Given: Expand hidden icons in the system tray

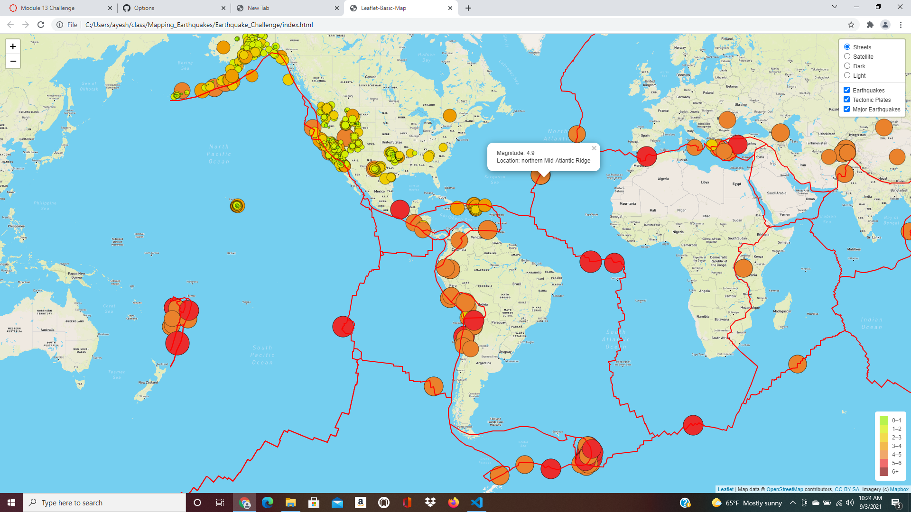Looking at the screenshot, I should click(792, 503).
